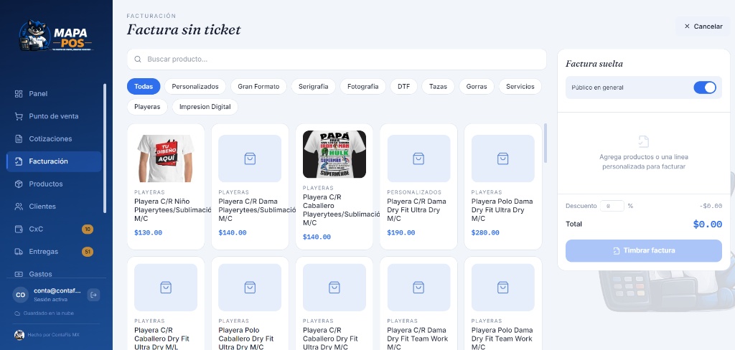
Task: Click the cloud icon by Guardado en la nube
Action: click(17, 313)
